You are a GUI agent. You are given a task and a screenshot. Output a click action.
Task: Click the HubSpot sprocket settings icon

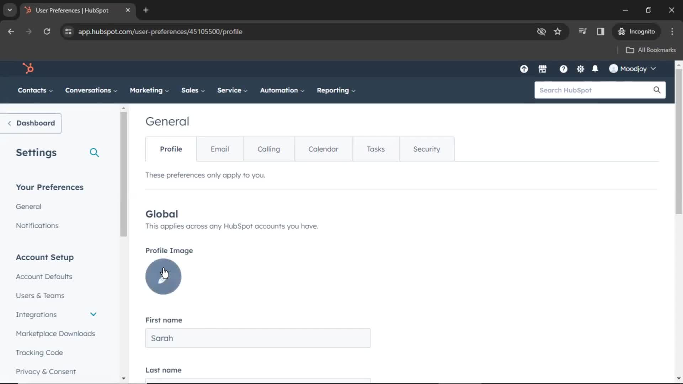click(580, 69)
